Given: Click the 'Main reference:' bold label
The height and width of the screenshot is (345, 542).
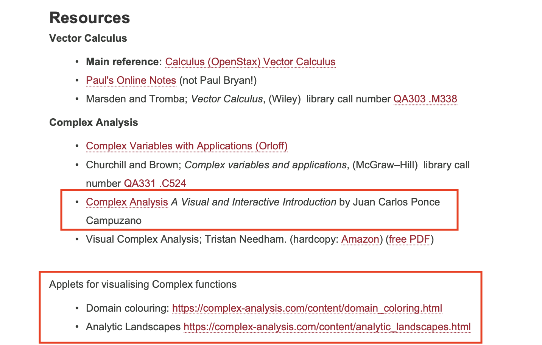Looking at the screenshot, I should pos(124,62).
